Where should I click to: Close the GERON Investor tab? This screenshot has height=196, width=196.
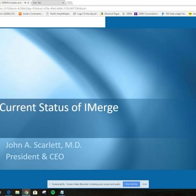coord(28,3)
